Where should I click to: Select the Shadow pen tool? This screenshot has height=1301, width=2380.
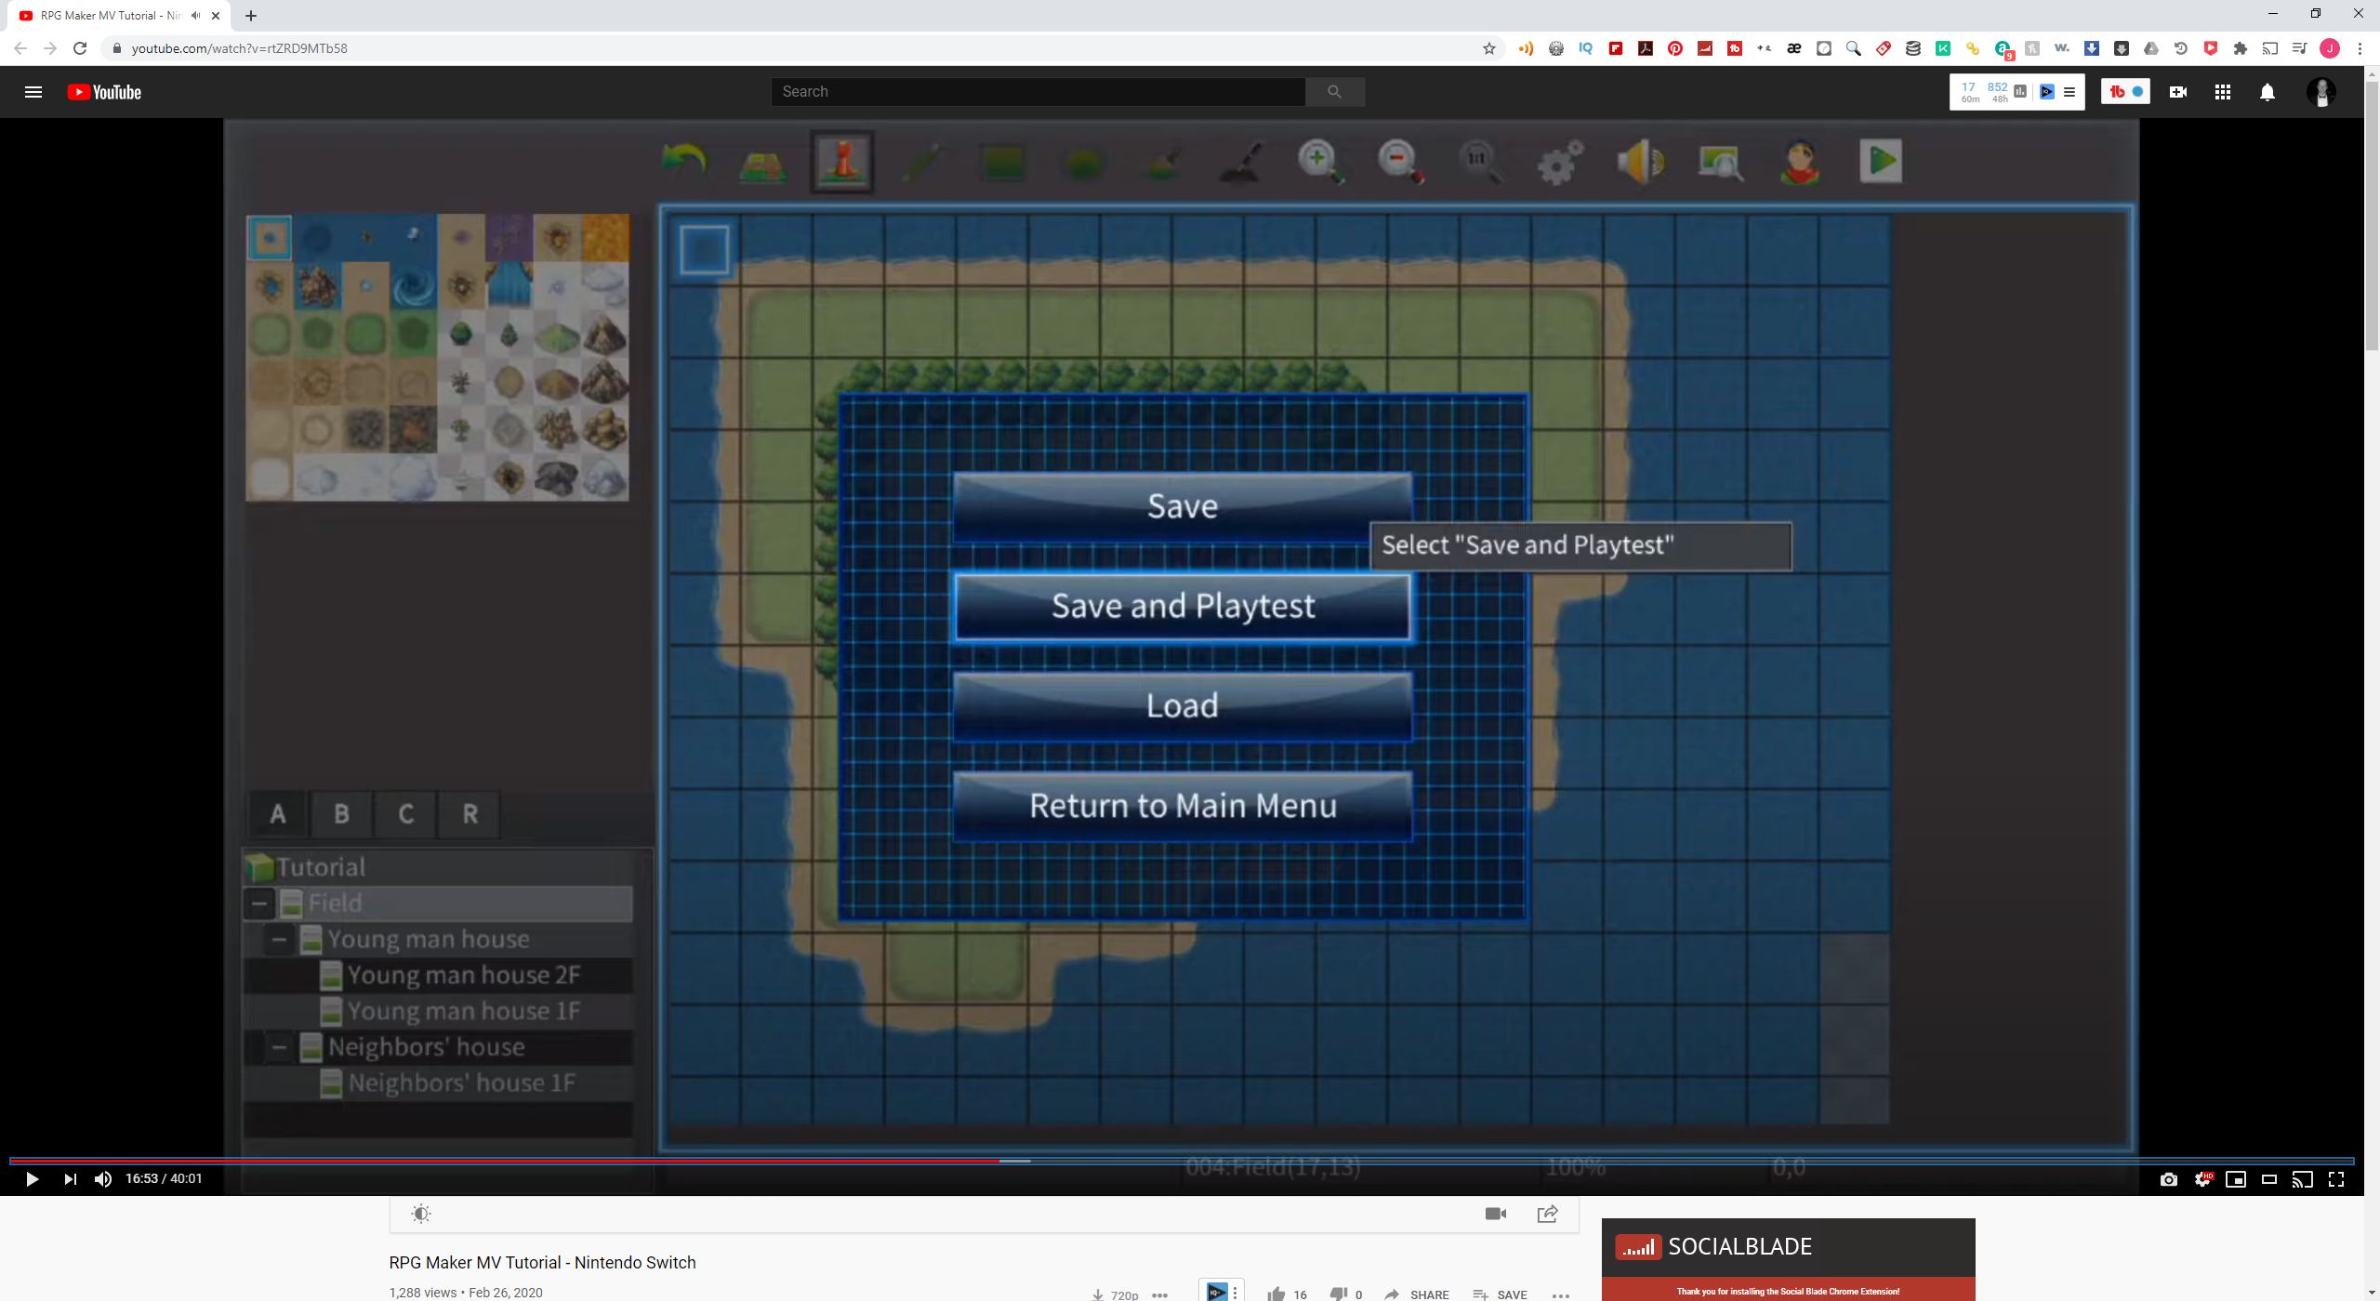(x=1242, y=162)
